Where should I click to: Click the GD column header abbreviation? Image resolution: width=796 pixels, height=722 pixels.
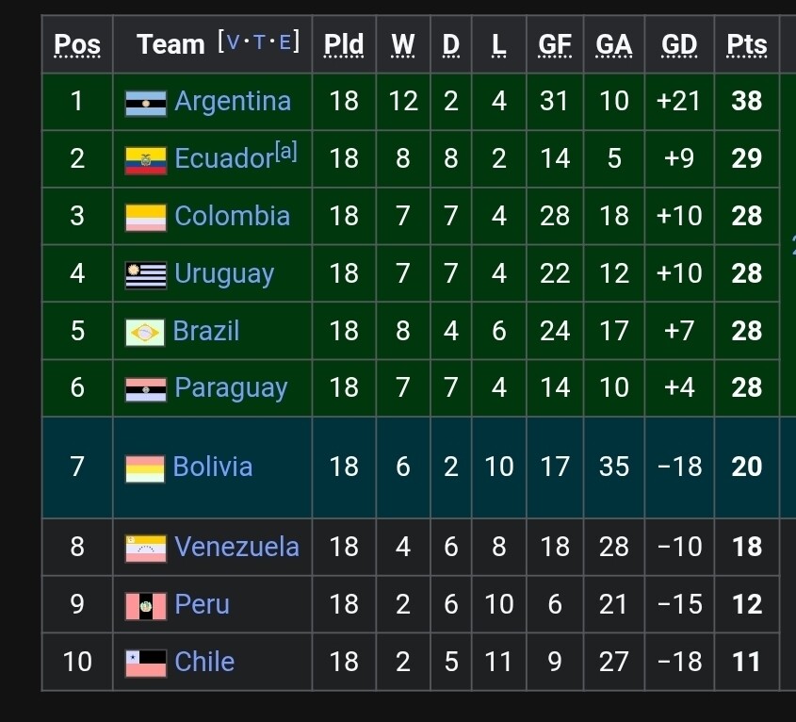(x=679, y=44)
